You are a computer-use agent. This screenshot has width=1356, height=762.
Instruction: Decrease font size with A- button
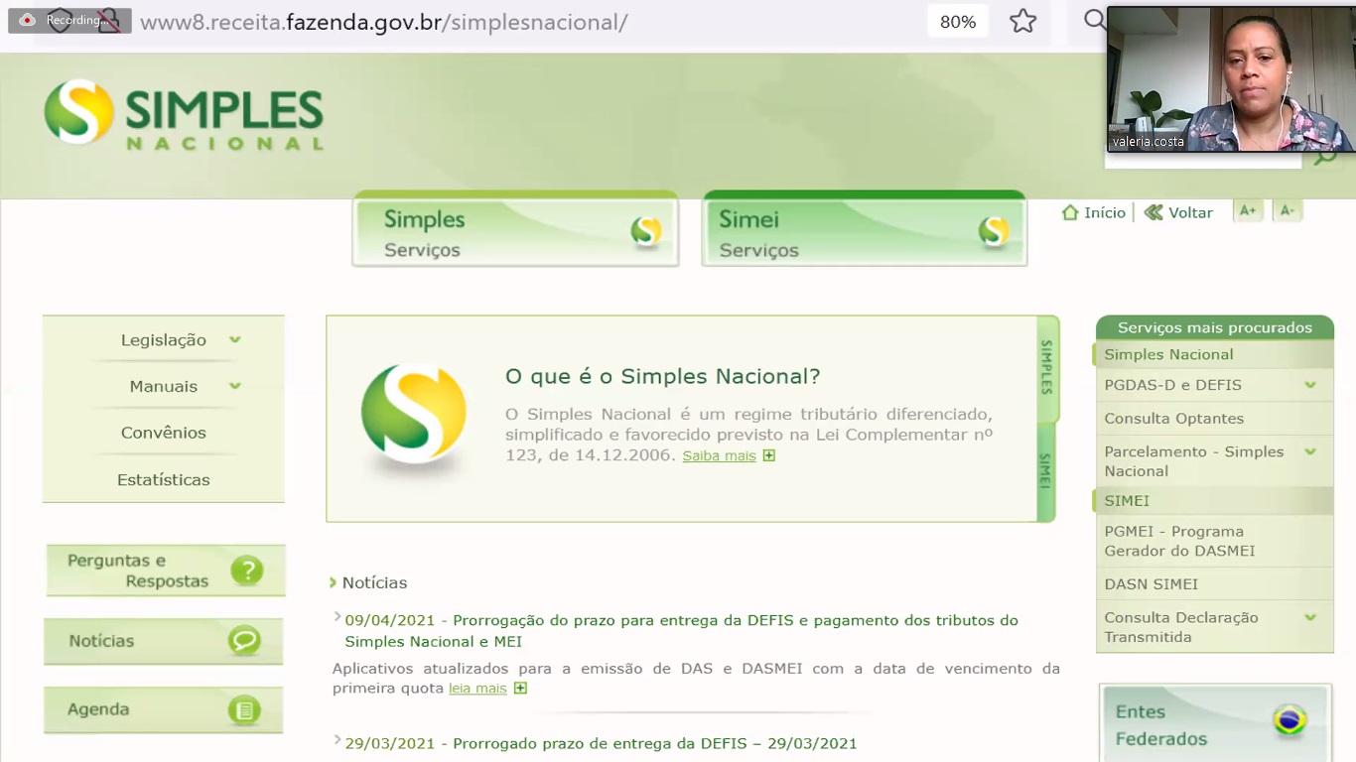pyautogui.click(x=1288, y=210)
